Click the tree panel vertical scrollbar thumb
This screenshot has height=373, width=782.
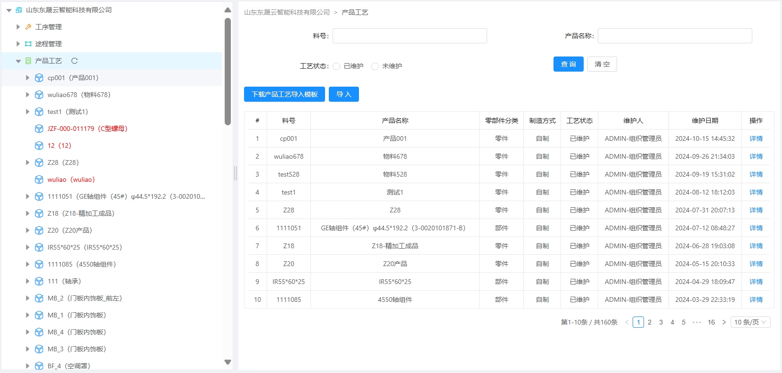[x=228, y=72]
